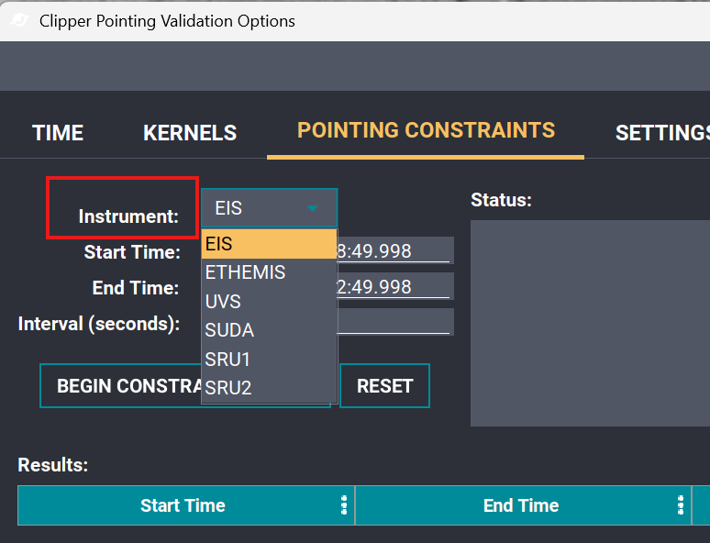This screenshot has height=543, width=710.
Task: Select the POINTING CONSTRAINTS tab
Action: (x=426, y=130)
